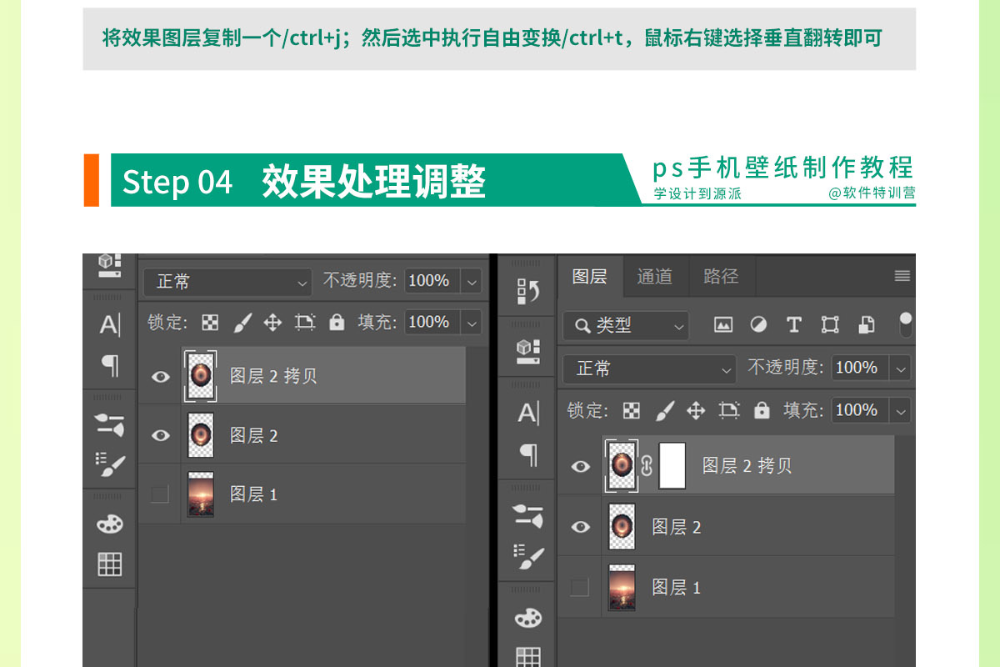The image size is (1000, 667).
Task: Open 正常 blend mode dropdown in right panel
Action: (x=649, y=368)
